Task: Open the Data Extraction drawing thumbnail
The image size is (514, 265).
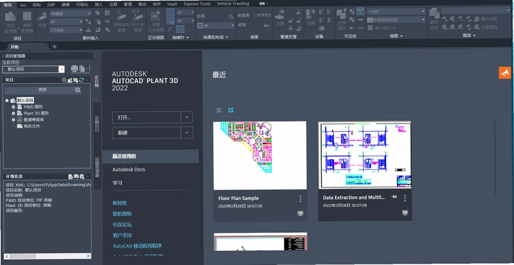Action: point(364,155)
